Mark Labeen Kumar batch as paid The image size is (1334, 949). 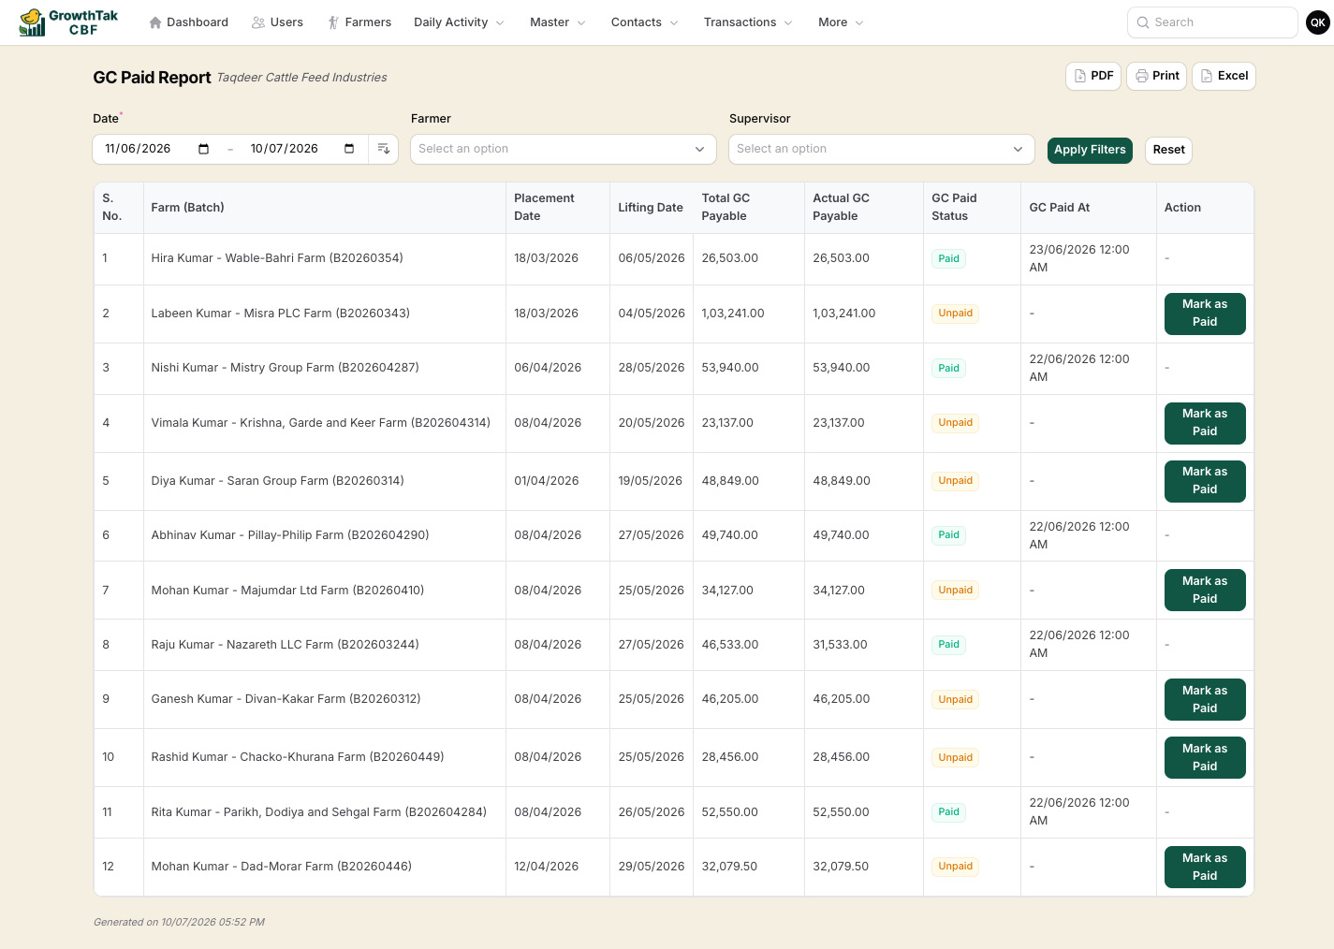point(1205,314)
